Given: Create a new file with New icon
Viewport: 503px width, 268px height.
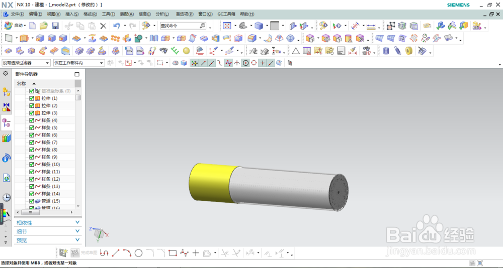Looking at the screenshot, I should coord(32,26).
